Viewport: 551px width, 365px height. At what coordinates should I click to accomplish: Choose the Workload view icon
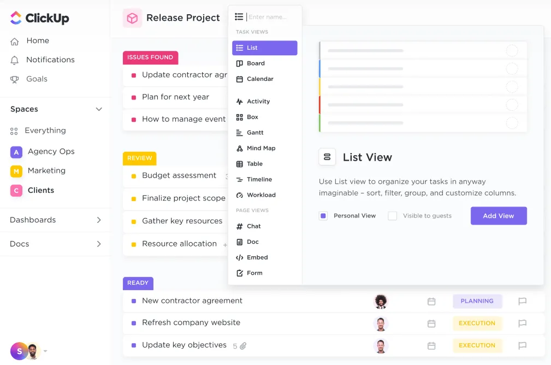(240, 195)
